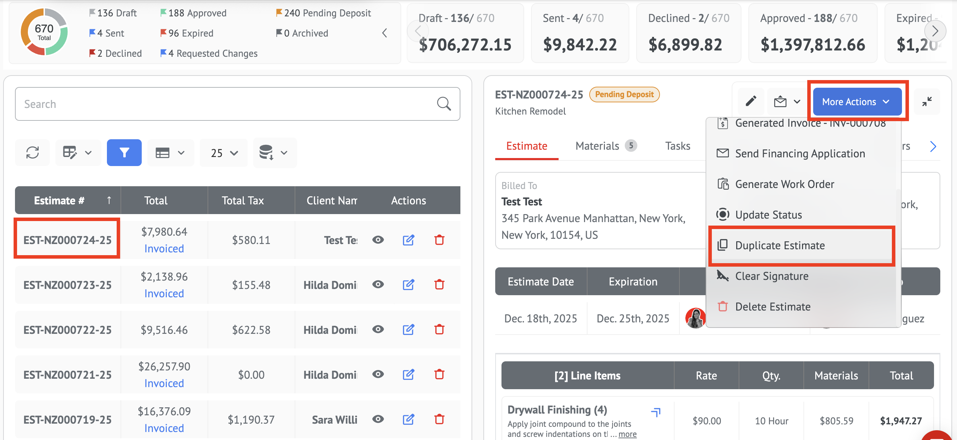Open the Invoiced link under $7,980.64
The height and width of the screenshot is (440, 957).
pyautogui.click(x=164, y=249)
